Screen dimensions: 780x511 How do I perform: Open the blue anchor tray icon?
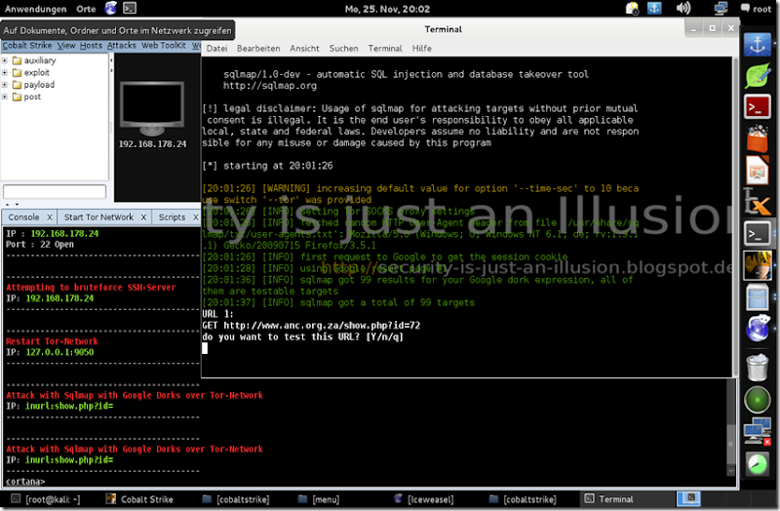point(654,8)
